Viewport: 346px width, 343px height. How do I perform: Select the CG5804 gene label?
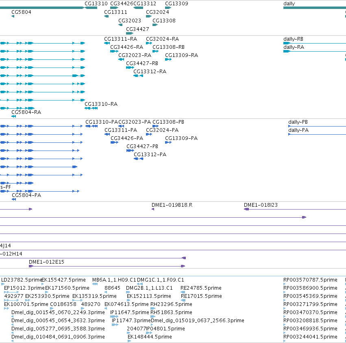[x=21, y=12]
